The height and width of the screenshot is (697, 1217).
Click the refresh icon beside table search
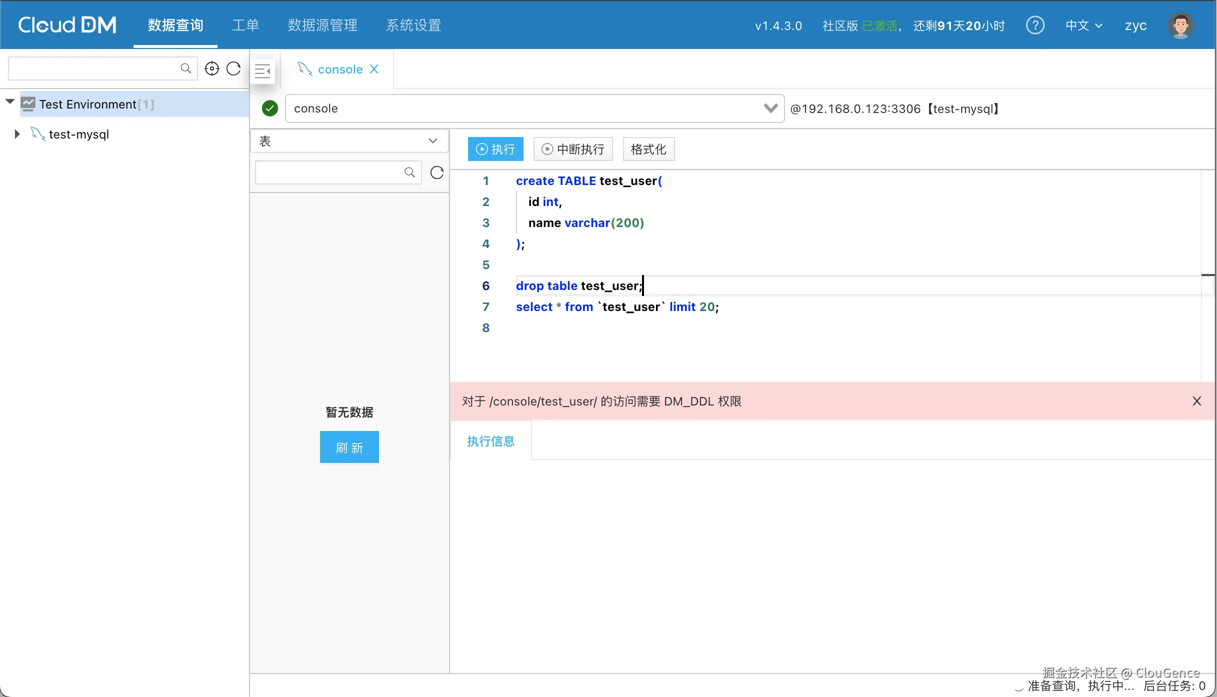[436, 172]
